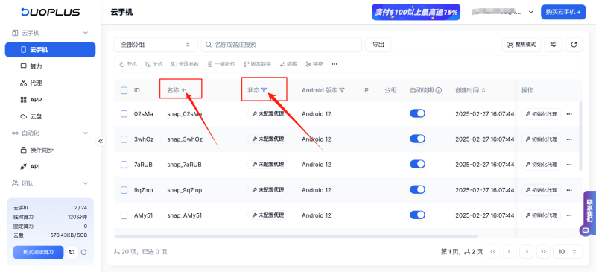
Task: Tick the select-all checkbox in header
Action: [124, 90]
